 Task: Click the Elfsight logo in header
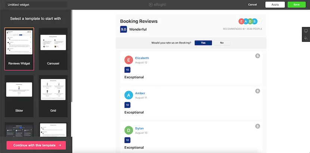158,4
